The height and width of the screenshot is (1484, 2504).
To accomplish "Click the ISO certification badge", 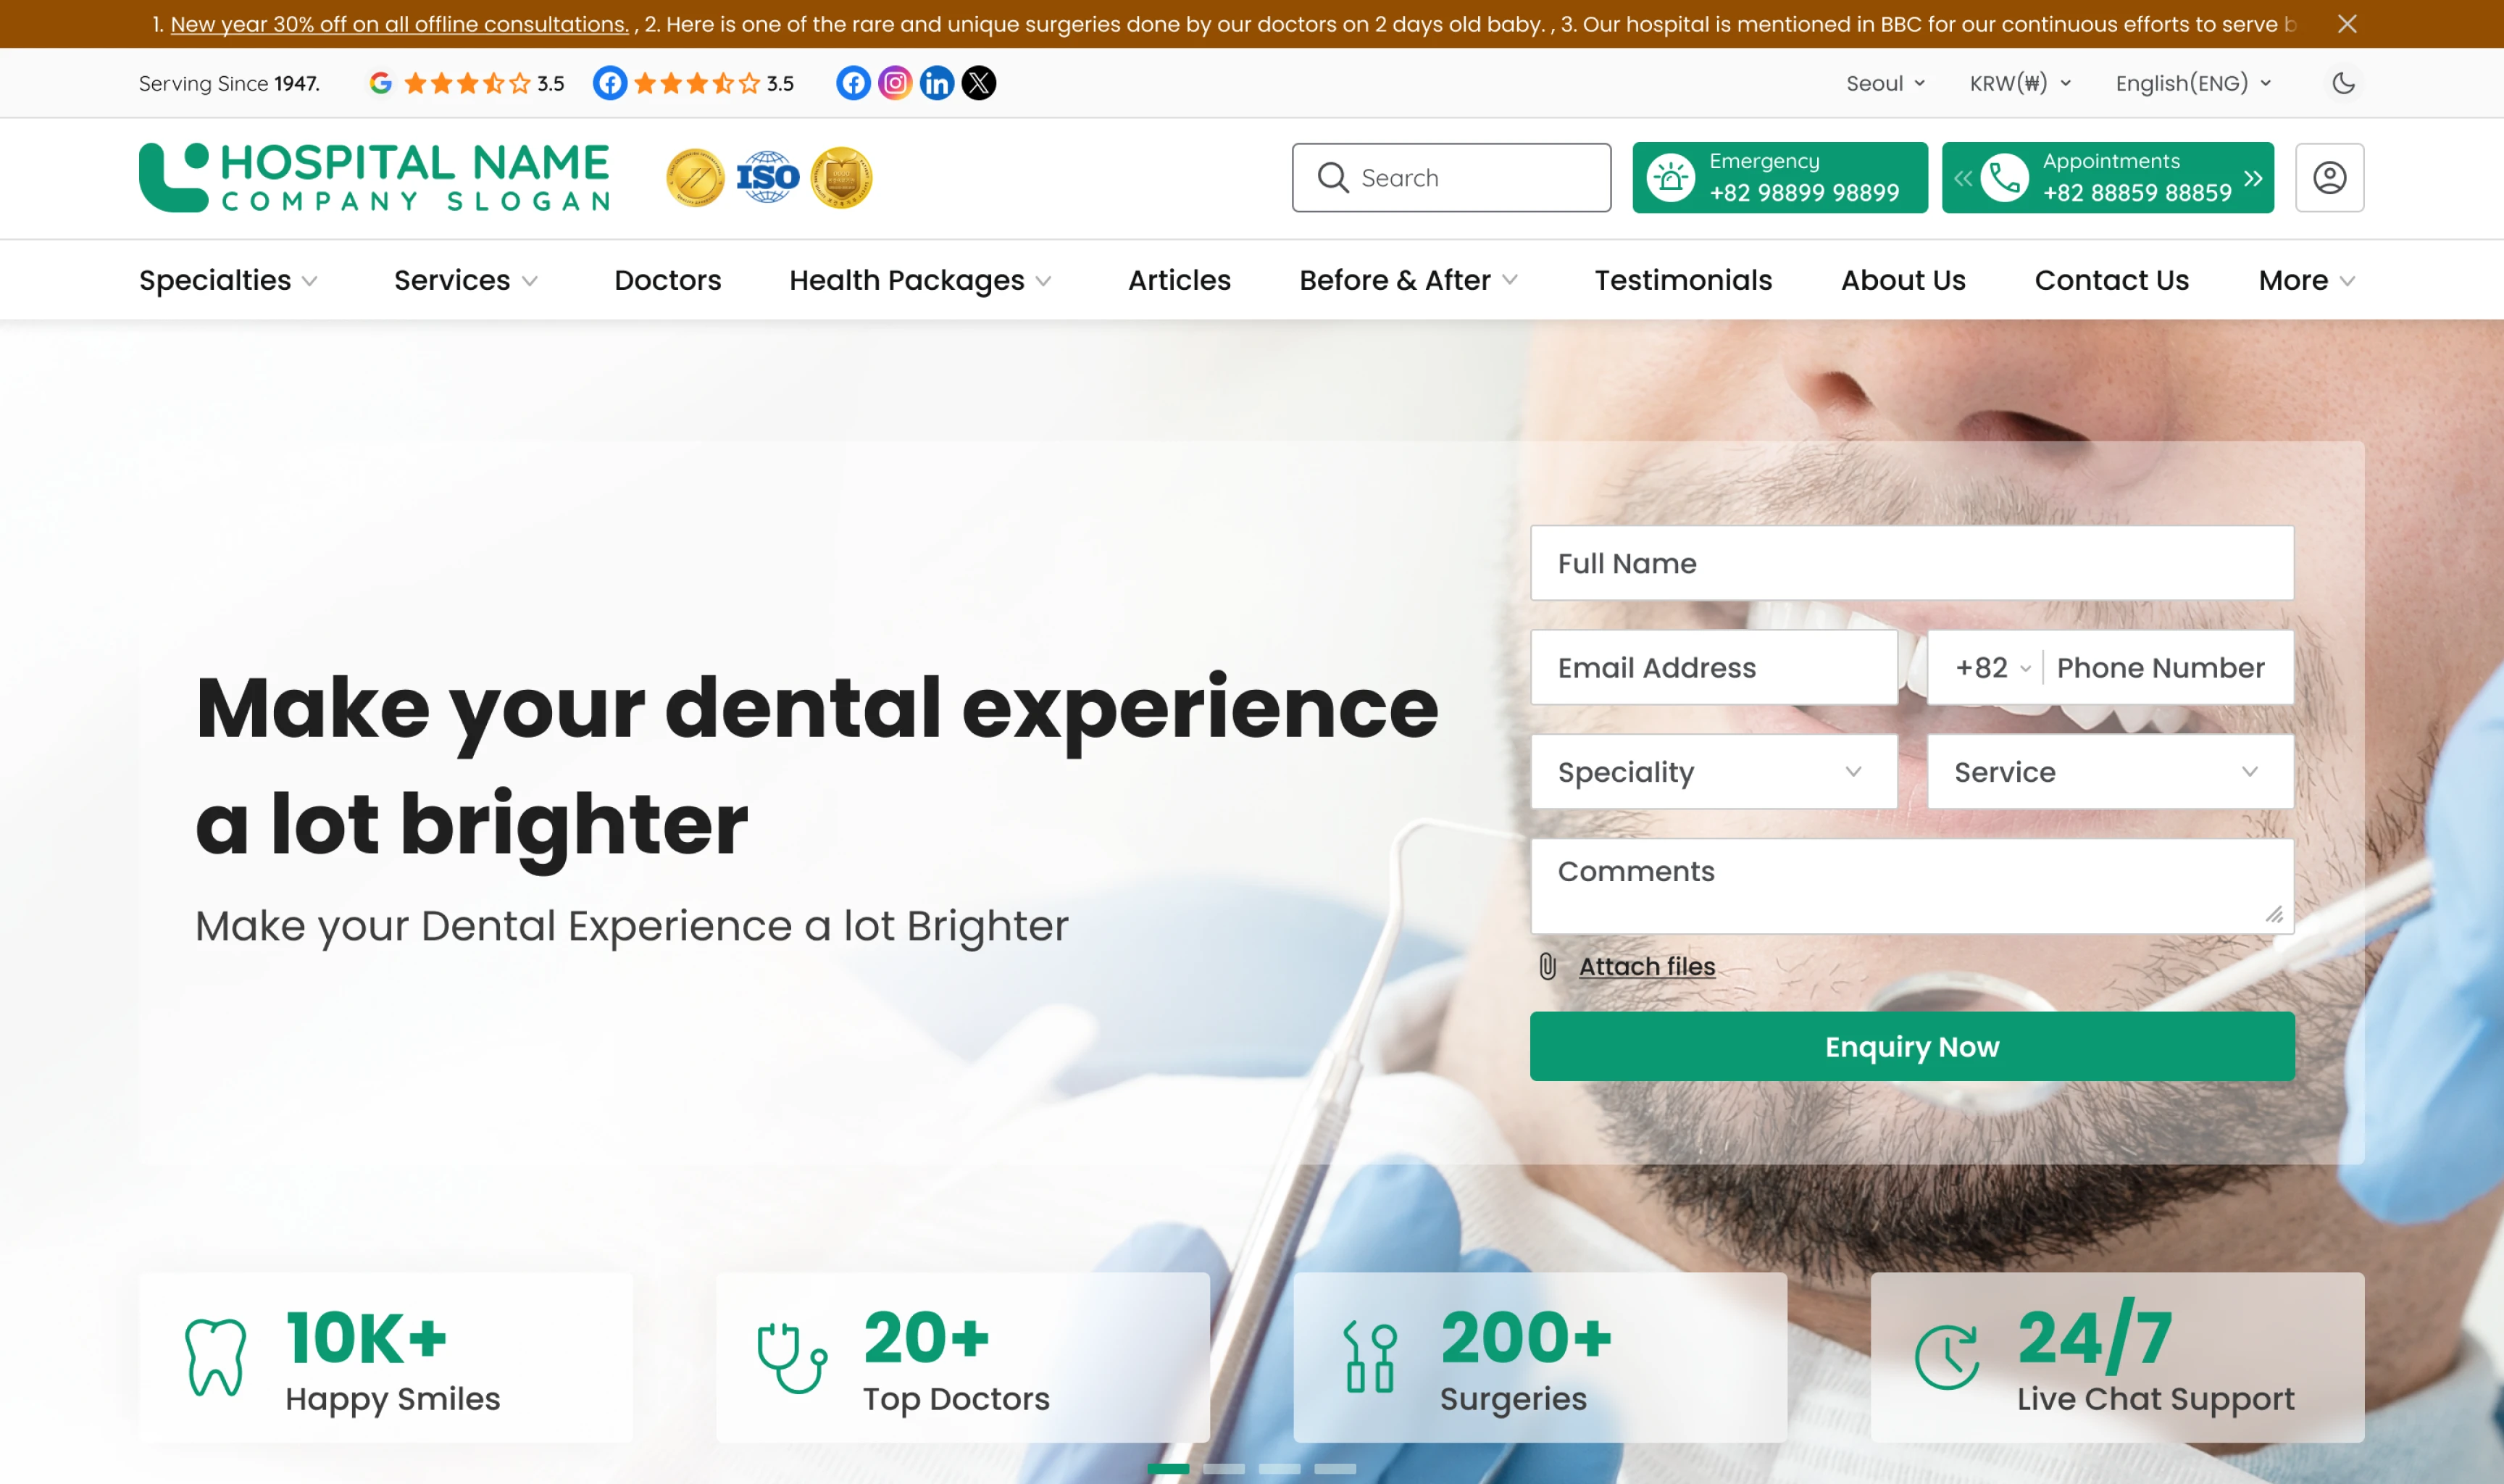I will [768, 177].
